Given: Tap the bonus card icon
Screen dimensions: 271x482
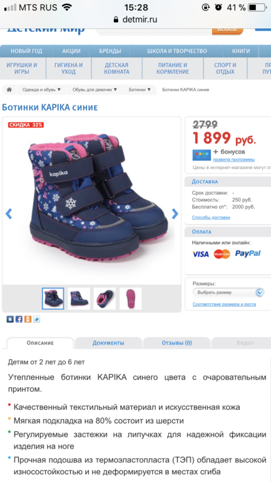Looking at the screenshot, I should tap(202, 155).
